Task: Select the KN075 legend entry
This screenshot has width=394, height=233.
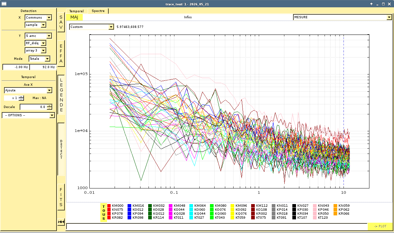Action: (x=117, y=210)
